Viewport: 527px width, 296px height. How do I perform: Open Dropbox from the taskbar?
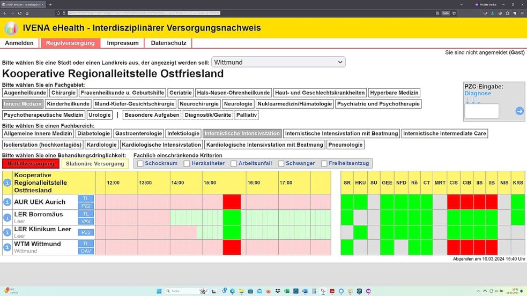point(278,291)
